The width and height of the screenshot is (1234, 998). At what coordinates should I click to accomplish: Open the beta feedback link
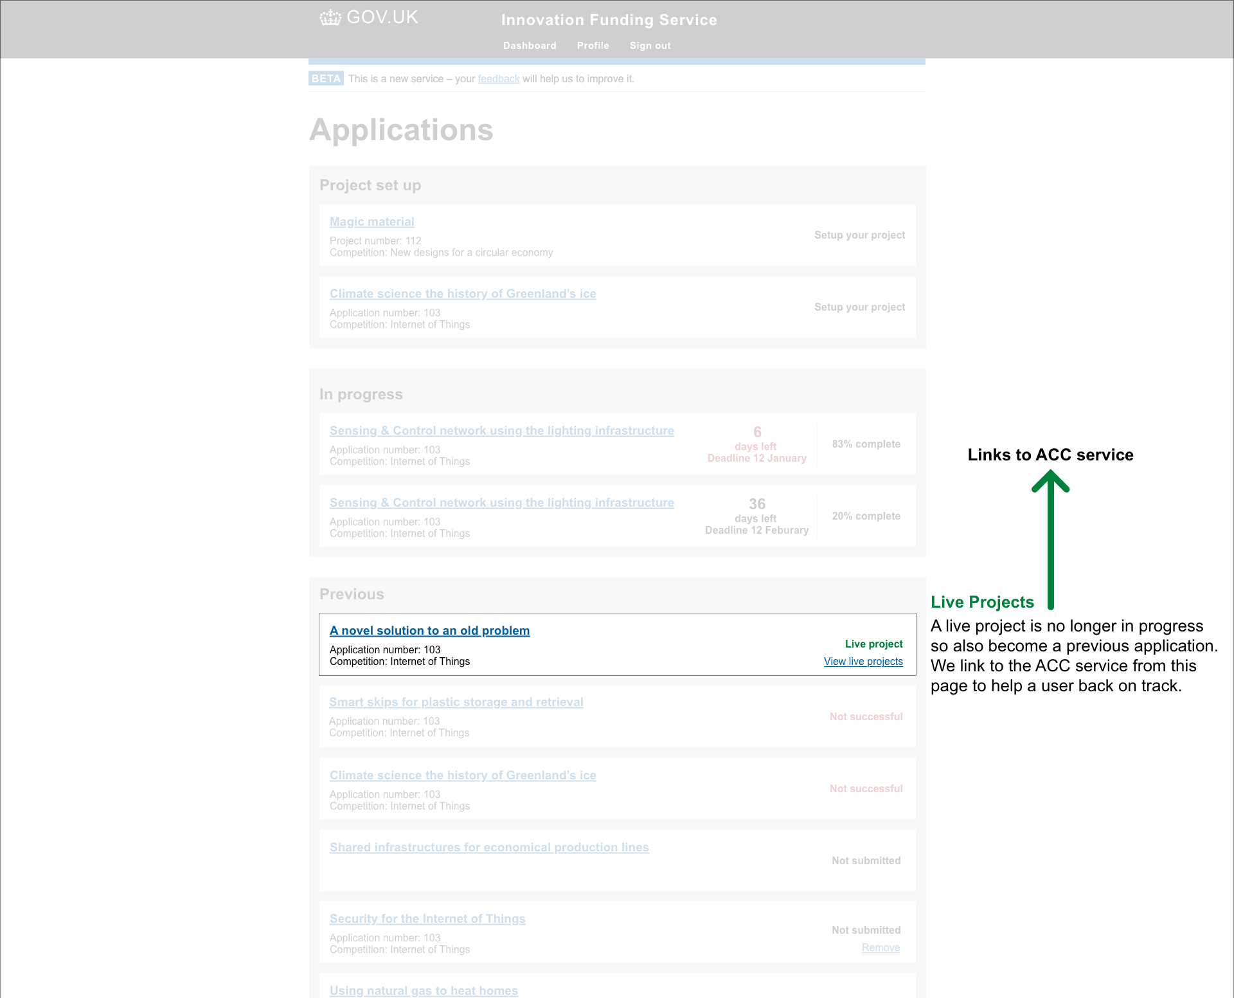498,79
